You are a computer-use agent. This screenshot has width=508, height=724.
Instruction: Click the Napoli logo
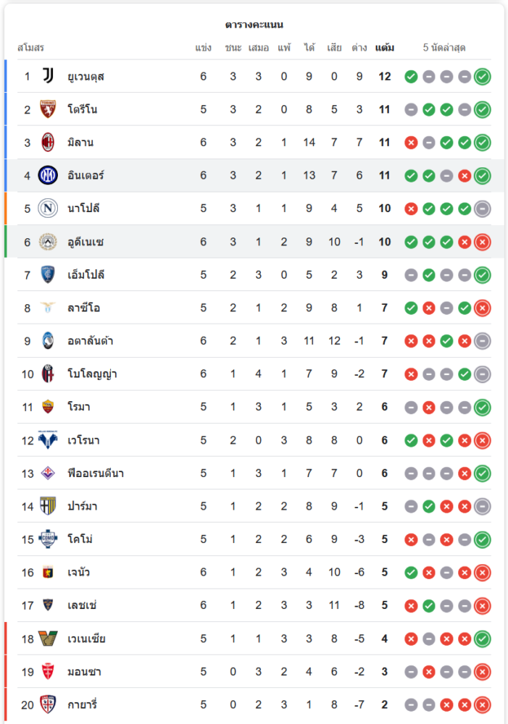coord(48,209)
